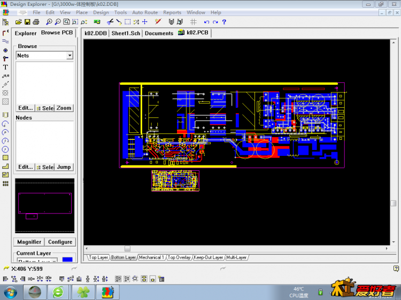Select the Place String text tool
Viewport: 401px width, 300px height.
pos(5,67)
